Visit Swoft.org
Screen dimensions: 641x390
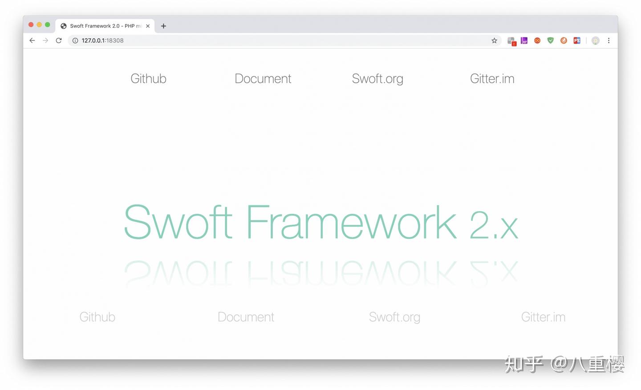click(377, 78)
